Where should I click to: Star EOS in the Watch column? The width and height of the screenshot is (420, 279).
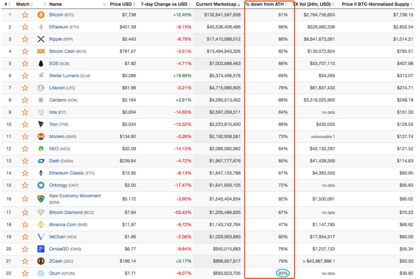(25, 63)
